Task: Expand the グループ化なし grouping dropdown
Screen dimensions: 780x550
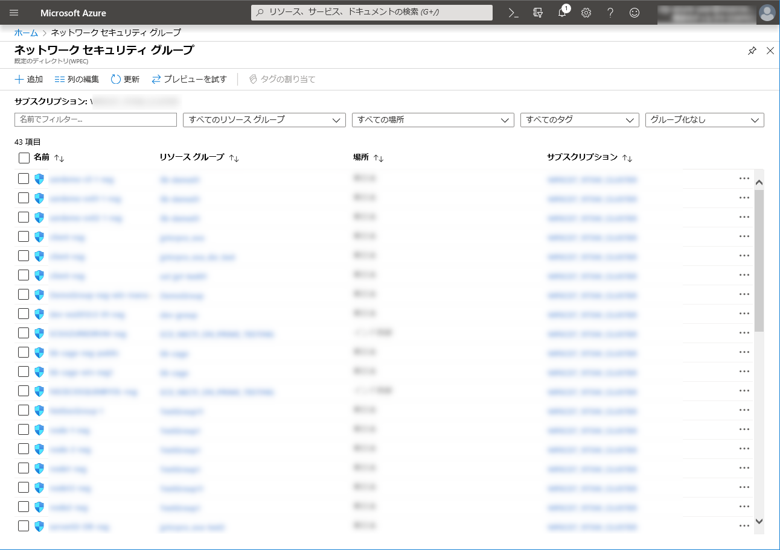Action: click(704, 120)
